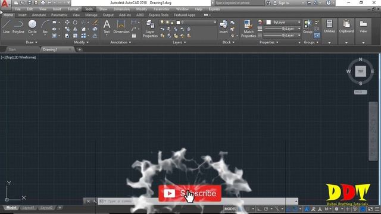Click the viewport label [Top] control

tap(10, 58)
